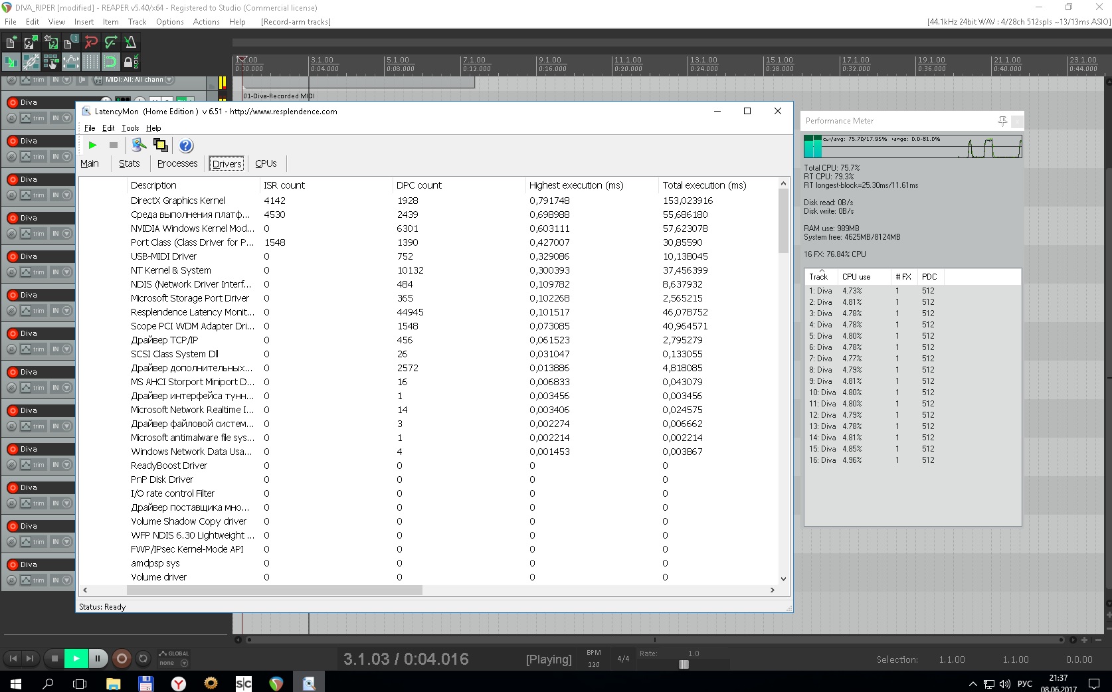
Task: Toggle the transport repeat loop button
Action: 143,659
